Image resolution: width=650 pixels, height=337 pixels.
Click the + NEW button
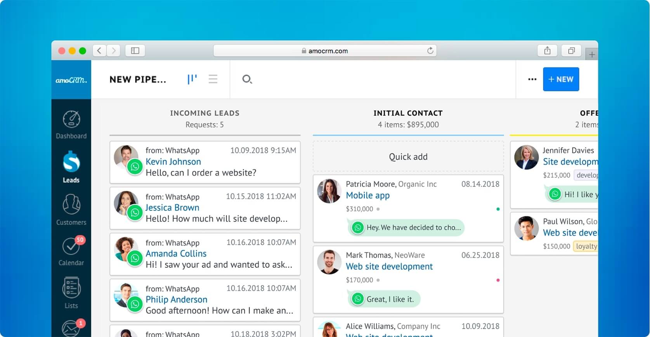561,80
